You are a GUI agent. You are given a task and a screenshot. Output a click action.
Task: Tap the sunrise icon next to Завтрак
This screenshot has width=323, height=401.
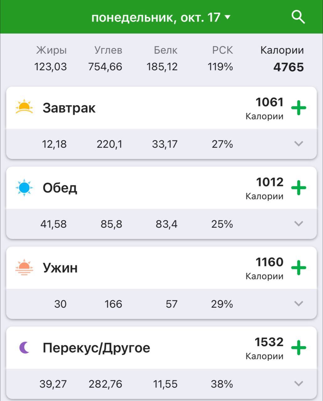point(24,107)
